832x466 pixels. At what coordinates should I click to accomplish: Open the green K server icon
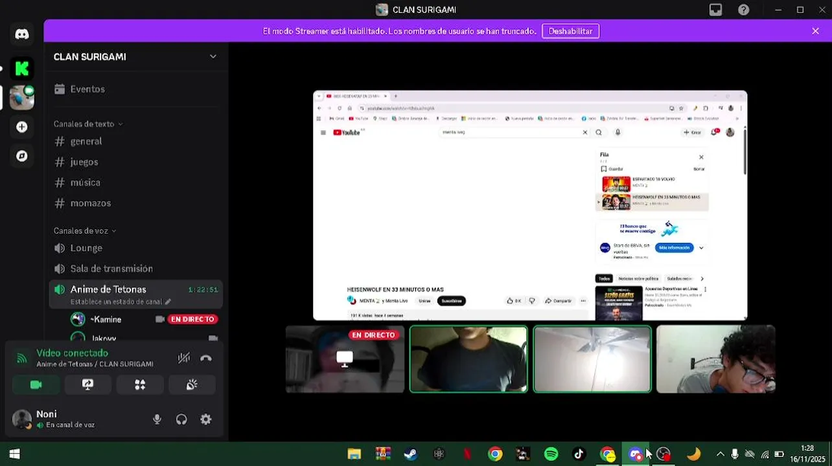(x=22, y=68)
